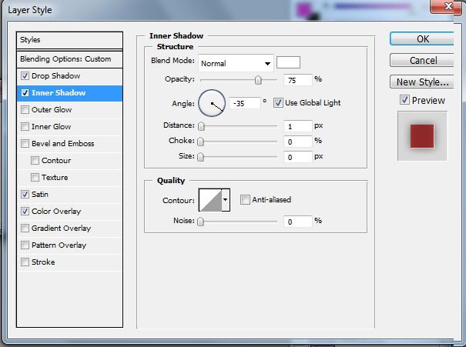Toggle Use Global Light checkbox

pos(278,102)
